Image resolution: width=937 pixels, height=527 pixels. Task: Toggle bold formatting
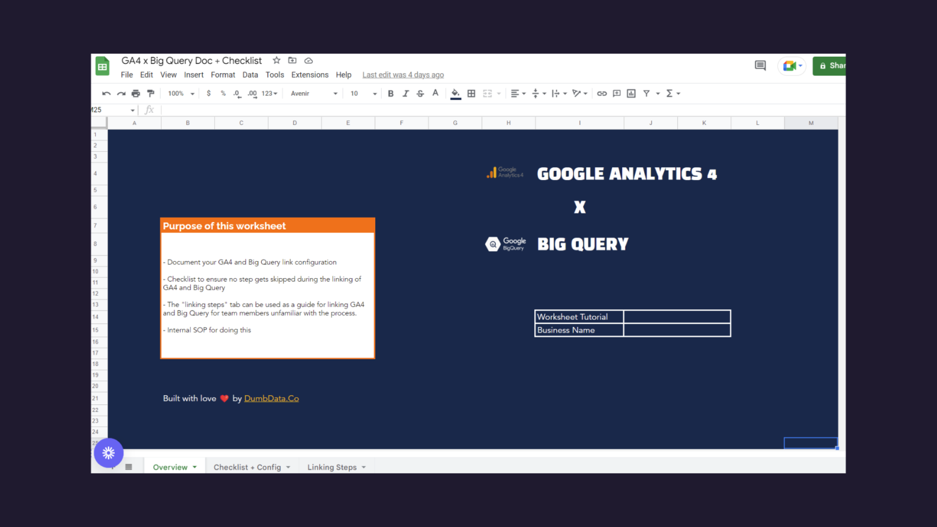pos(390,93)
